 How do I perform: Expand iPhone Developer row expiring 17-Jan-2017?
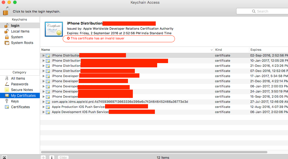pos(44,76)
